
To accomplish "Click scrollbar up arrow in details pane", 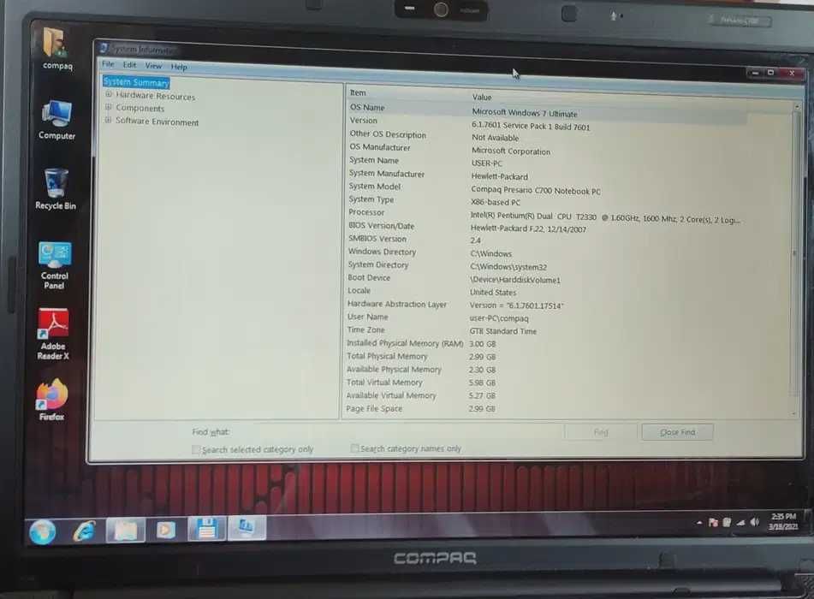I will (x=797, y=106).
